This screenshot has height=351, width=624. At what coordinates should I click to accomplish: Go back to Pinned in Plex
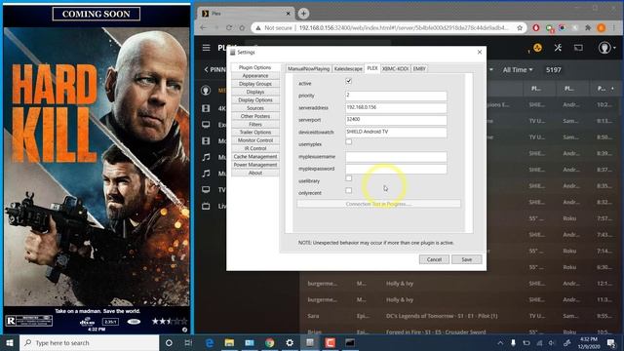(x=214, y=69)
